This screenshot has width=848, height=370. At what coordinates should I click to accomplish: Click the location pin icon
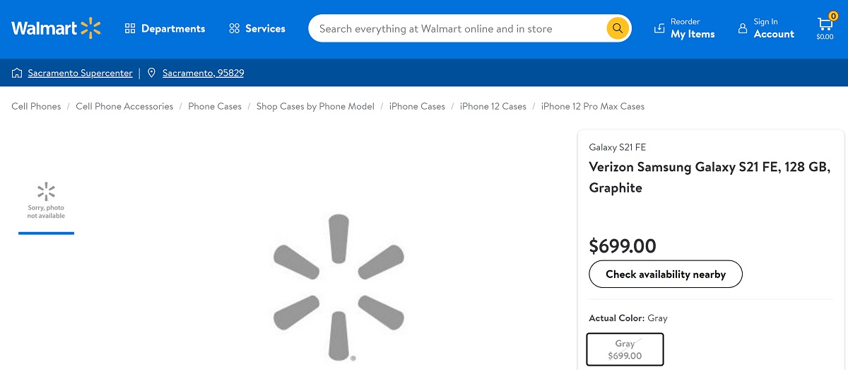[x=151, y=73]
